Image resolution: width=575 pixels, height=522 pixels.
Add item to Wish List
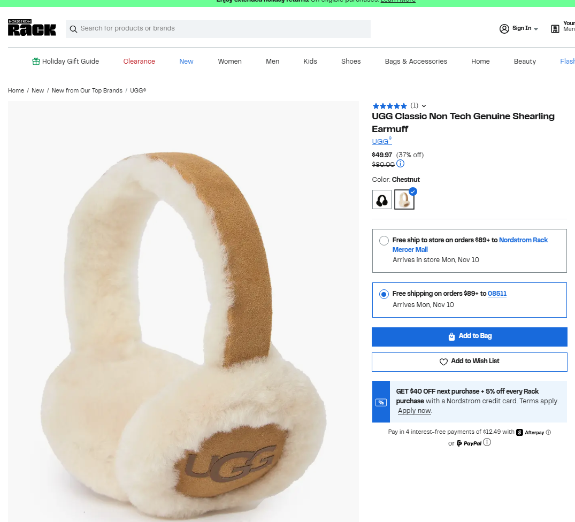469,362
